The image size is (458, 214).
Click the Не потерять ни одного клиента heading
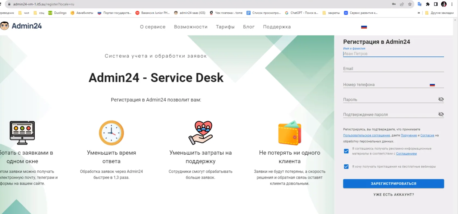pyautogui.click(x=290, y=157)
